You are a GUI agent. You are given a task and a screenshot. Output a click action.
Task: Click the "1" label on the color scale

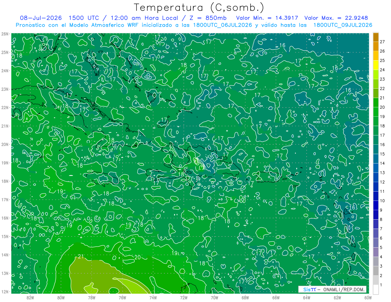pyautogui.click(x=381, y=285)
